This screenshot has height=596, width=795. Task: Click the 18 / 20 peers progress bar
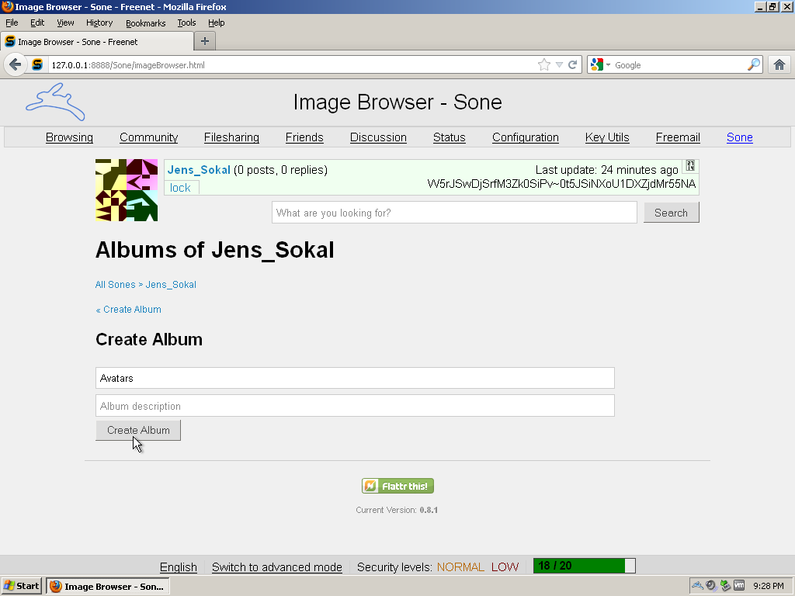[585, 566]
